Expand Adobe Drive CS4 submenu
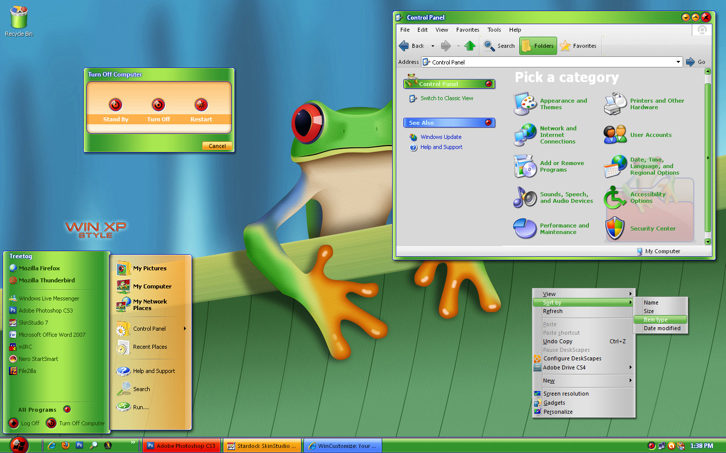This screenshot has width=726, height=453. point(583,367)
